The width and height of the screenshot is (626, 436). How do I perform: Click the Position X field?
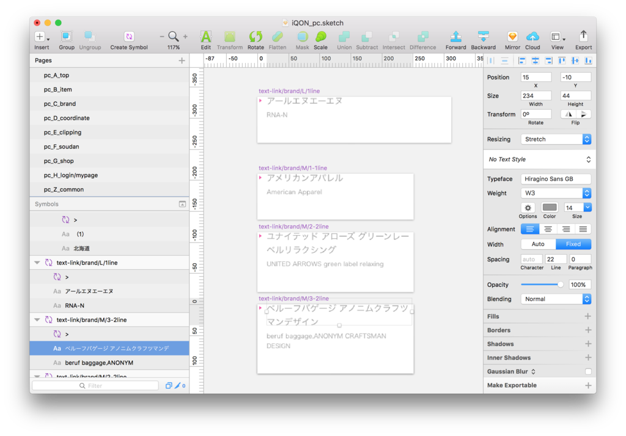click(x=536, y=78)
